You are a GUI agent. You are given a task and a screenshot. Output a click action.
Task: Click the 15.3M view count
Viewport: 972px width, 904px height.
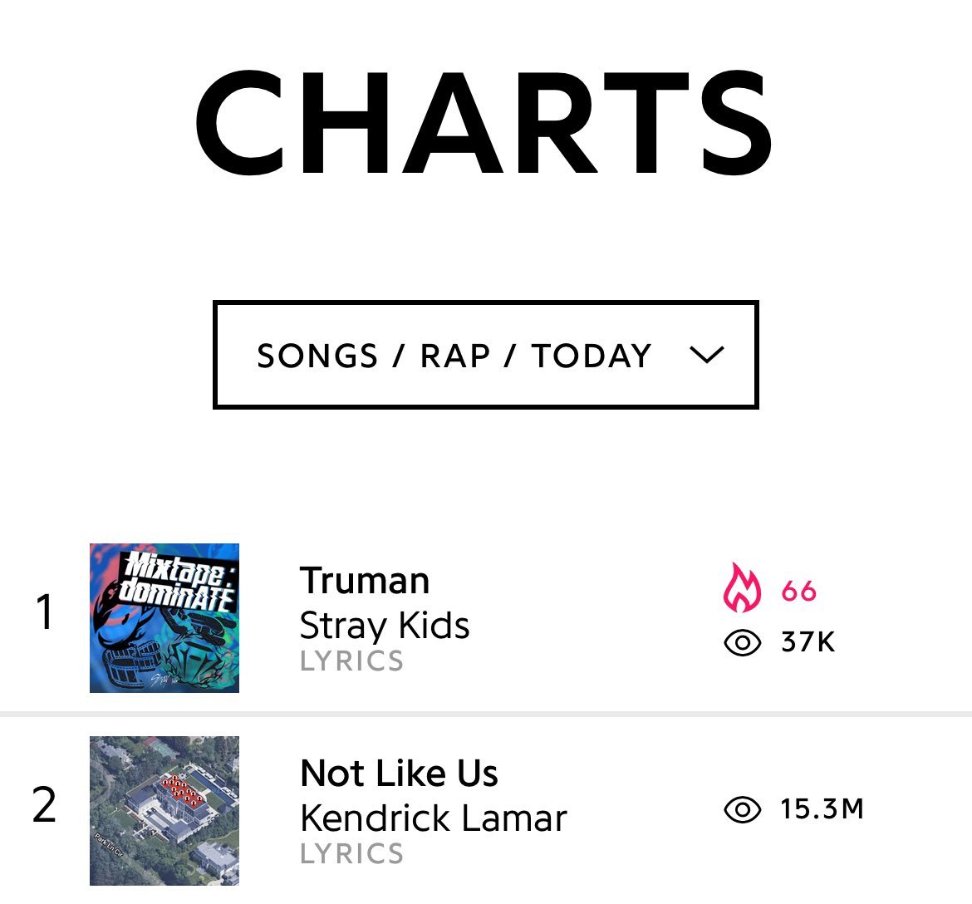(x=822, y=809)
